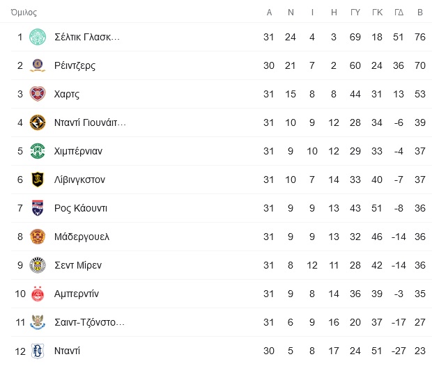432x366 pixels.
Task: Open the Ρέιντζερς team name
Action: pos(75,66)
